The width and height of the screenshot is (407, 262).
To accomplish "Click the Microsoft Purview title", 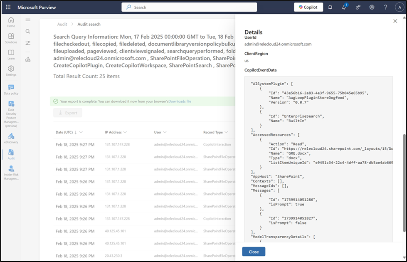I will [x=37, y=7].
